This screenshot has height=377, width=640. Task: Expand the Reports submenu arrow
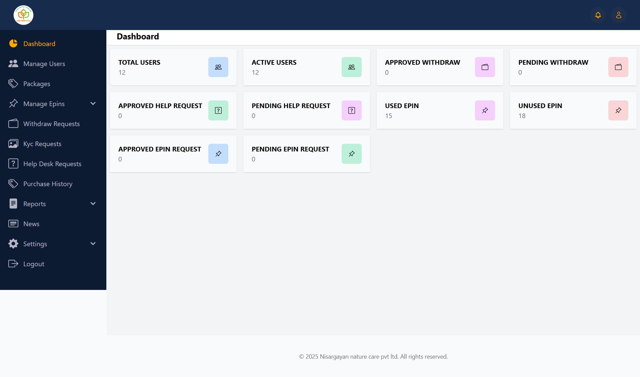(x=93, y=204)
